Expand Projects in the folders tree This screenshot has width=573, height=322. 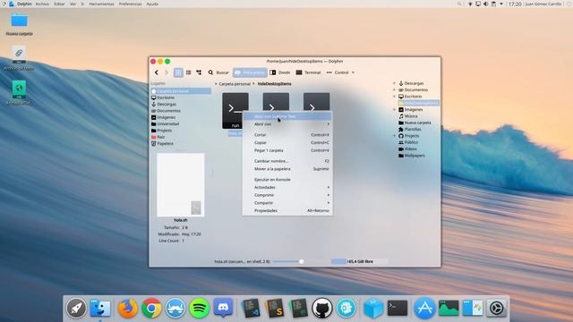click(x=394, y=136)
